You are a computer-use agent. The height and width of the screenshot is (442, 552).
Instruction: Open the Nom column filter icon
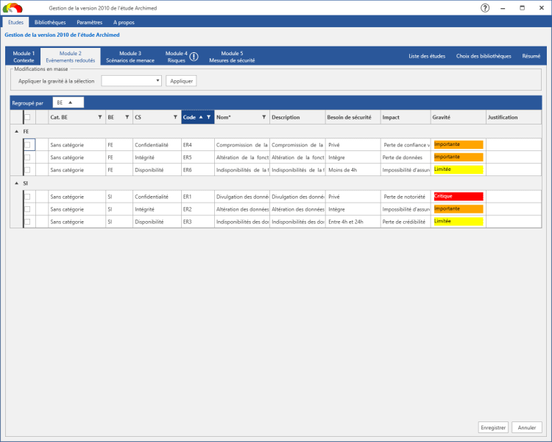coord(263,117)
